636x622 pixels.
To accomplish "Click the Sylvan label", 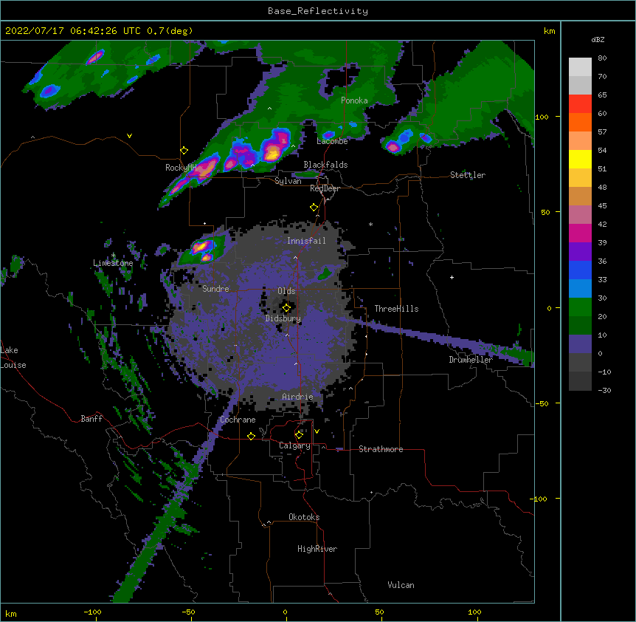I will coord(288,181).
